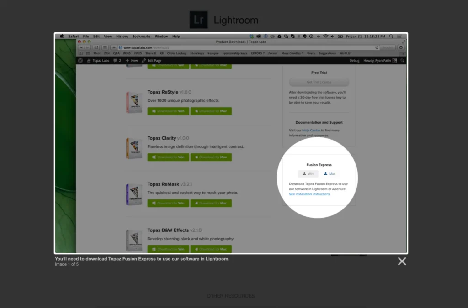Open the Edit menu

point(96,37)
